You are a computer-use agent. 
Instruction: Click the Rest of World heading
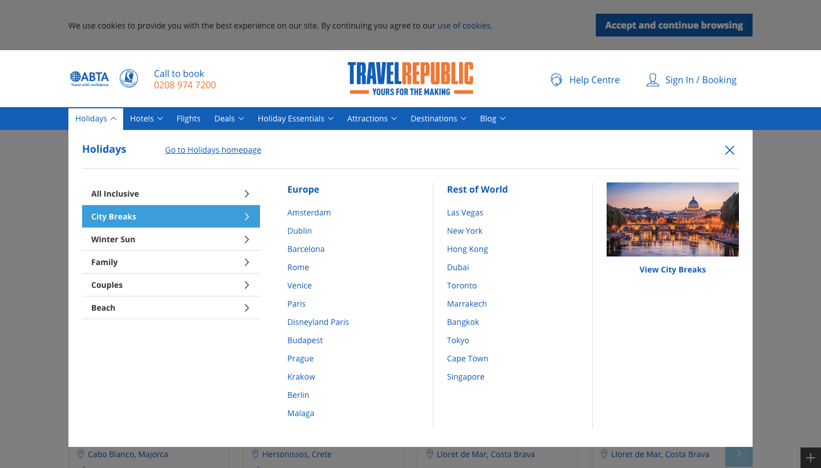tap(477, 189)
